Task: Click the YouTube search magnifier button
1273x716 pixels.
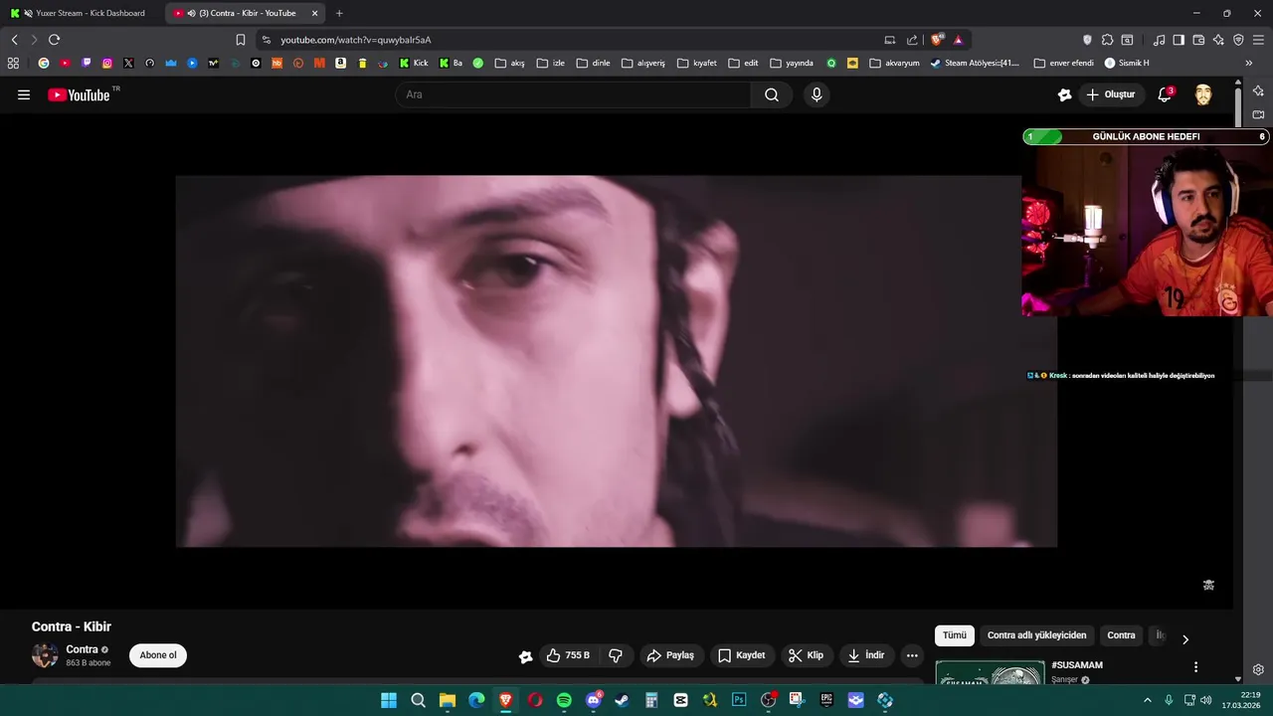Action: coord(772,94)
